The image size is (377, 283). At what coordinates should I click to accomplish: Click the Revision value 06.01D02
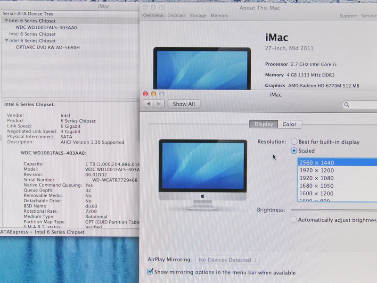(96, 175)
